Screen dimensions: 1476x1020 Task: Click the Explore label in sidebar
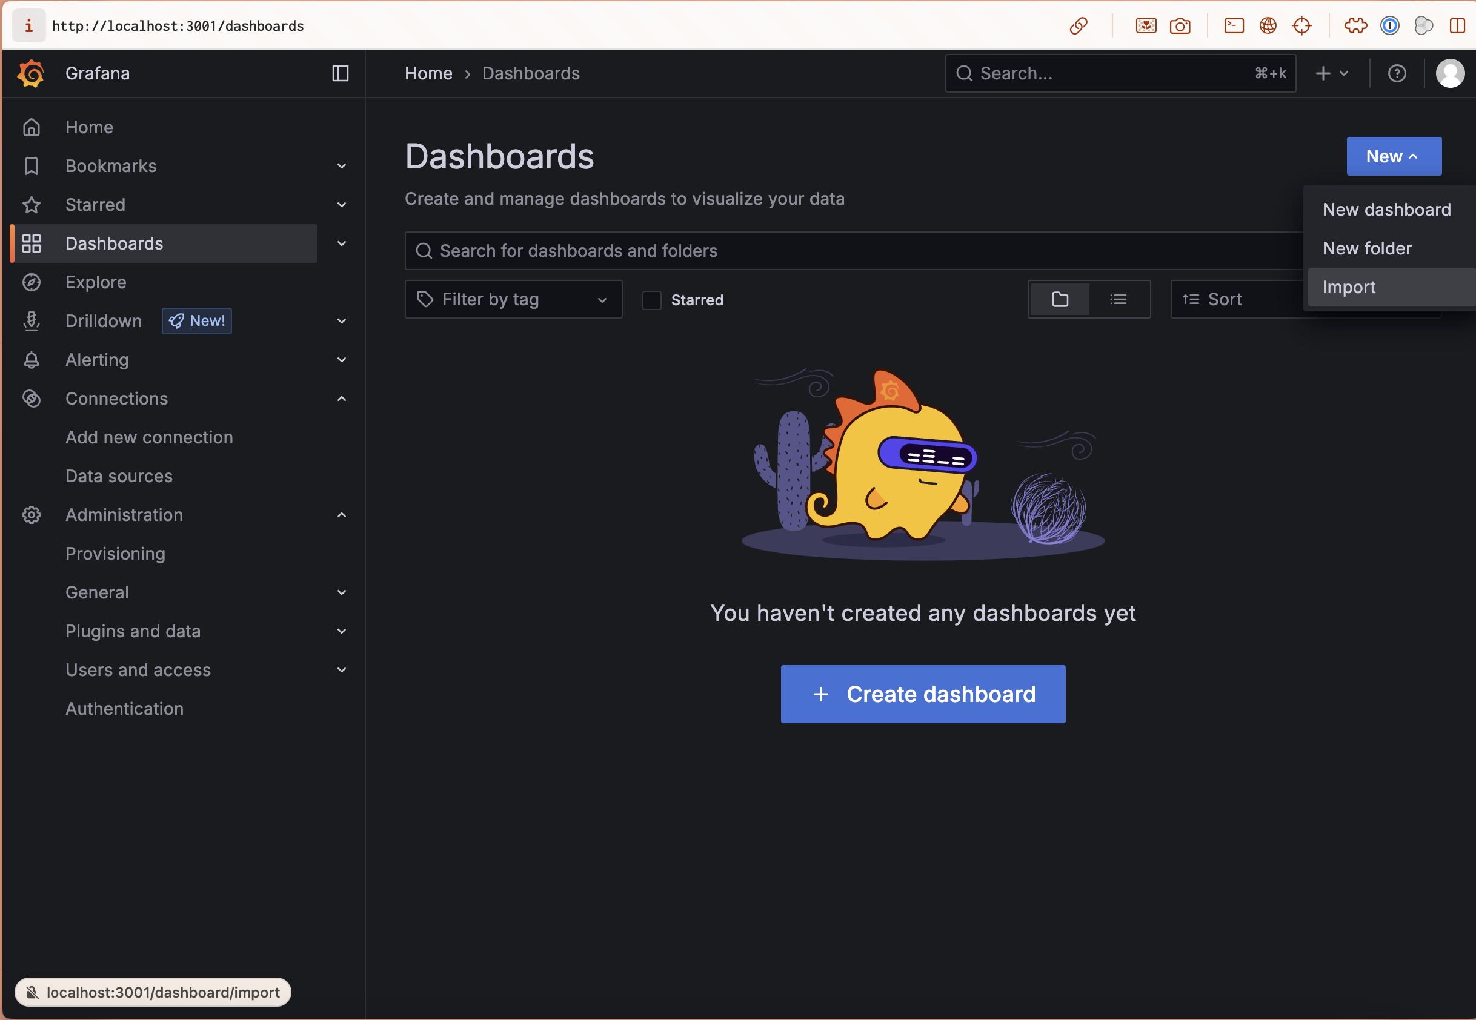tap(96, 282)
